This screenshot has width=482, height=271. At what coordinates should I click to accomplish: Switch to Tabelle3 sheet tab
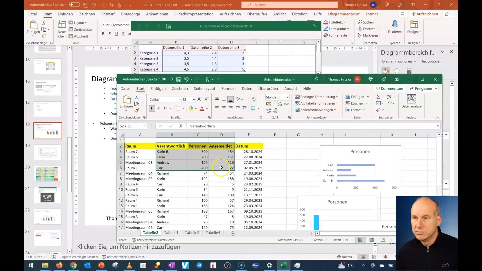(x=192, y=233)
